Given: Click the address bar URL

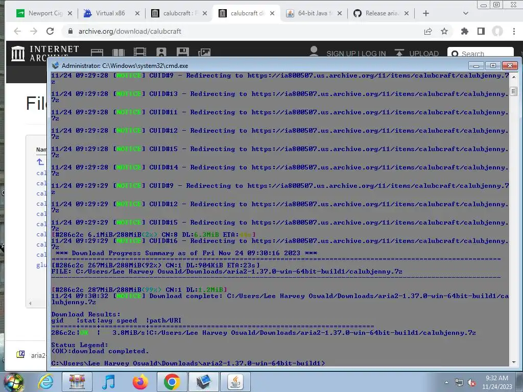Looking at the screenshot, I should click(130, 31).
